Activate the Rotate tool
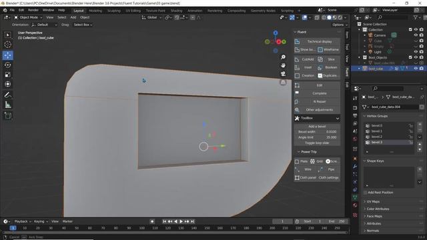This screenshot has height=240, width=427. coord(8,65)
